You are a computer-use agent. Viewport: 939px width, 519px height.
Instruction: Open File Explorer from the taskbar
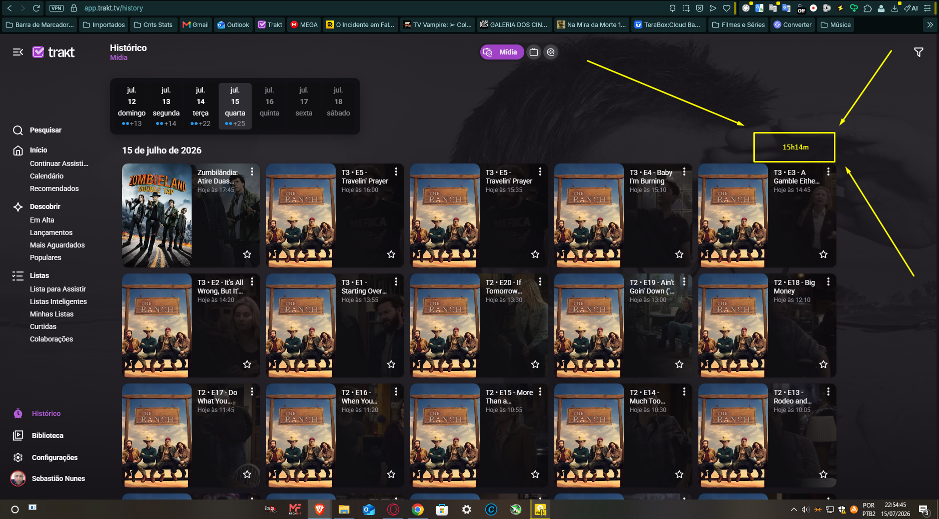point(344,509)
